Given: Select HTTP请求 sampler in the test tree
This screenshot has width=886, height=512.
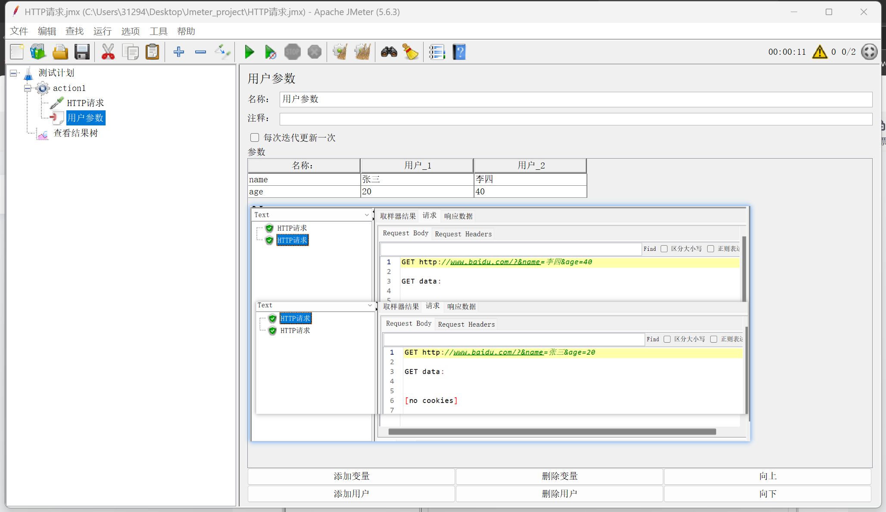Looking at the screenshot, I should (85, 103).
